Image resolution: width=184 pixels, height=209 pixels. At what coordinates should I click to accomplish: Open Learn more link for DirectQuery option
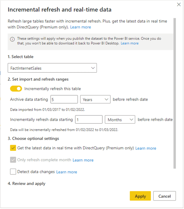click(146, 148)
